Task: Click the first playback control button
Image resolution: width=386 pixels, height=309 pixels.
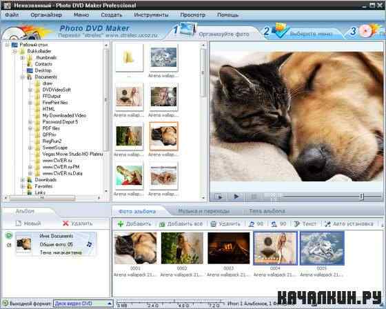Action: pyautogui.click(x=219, y=197)
